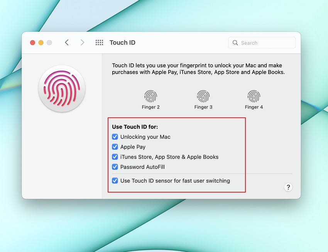Select the Touch ID window title

(122, 42)
